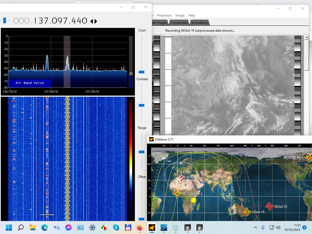Switch to the SDR wave taskbar icon
Viewport: 312px width, 234px height.
[164, 227]
